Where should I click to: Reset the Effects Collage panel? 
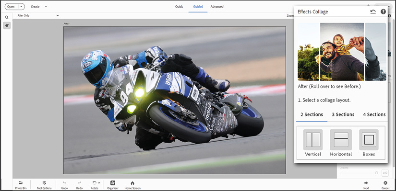coord(373,11)
